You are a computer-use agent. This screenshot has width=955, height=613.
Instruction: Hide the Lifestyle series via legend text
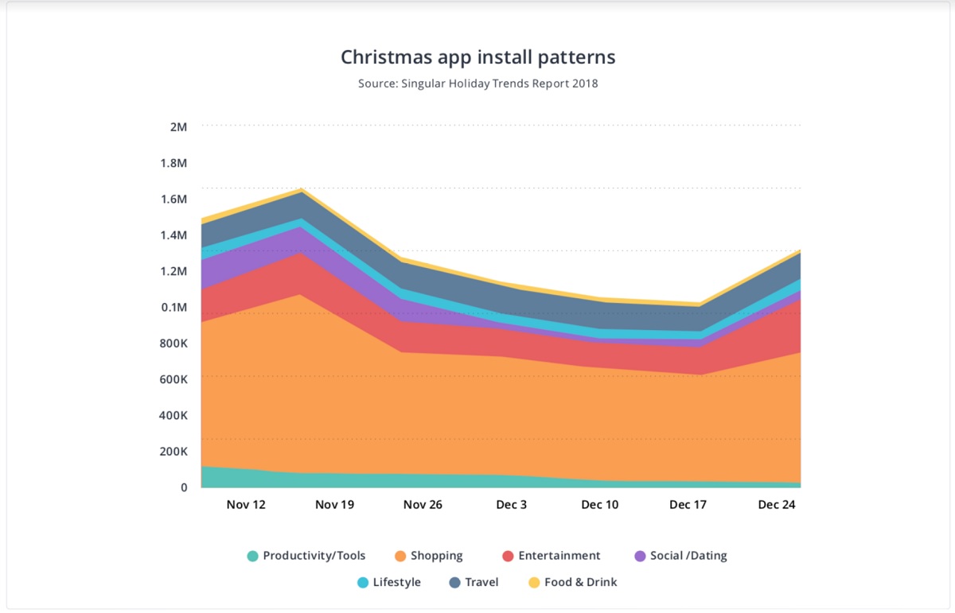click(x=396, y=583)
